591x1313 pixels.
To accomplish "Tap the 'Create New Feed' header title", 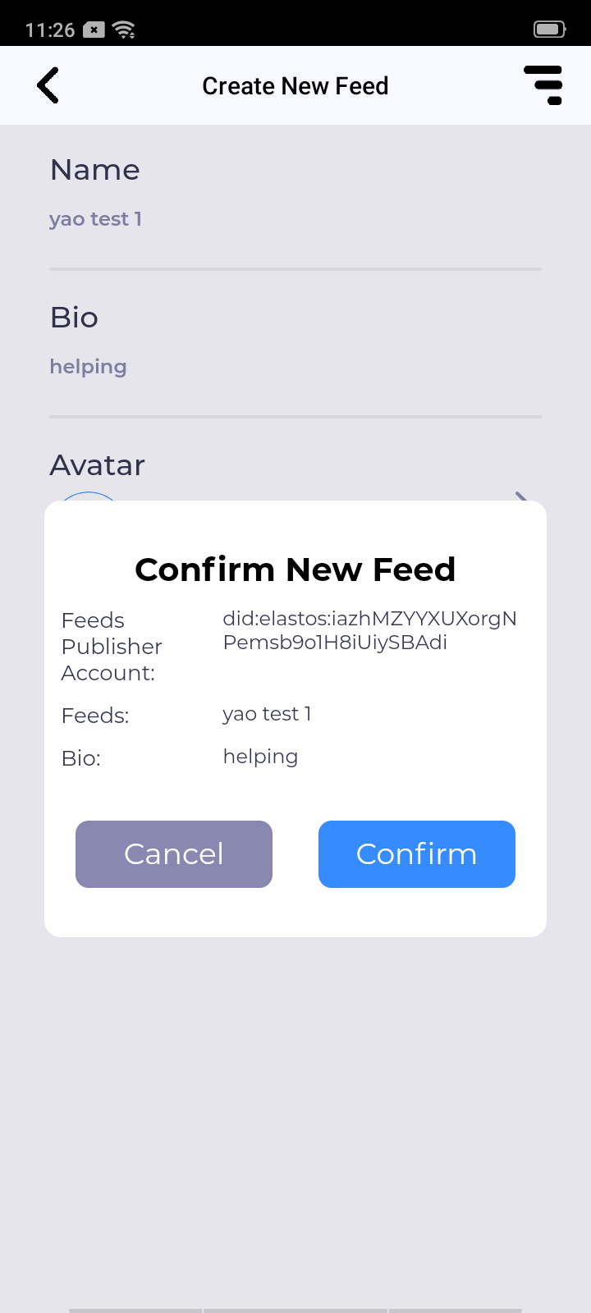I will (295, 86).
